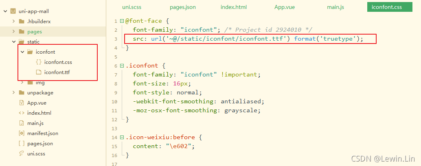Click the '~@/static/iconfont/iconfont.ttf' url string
The height and width of the screenshot is (166, 421).
tap(227, 39)
